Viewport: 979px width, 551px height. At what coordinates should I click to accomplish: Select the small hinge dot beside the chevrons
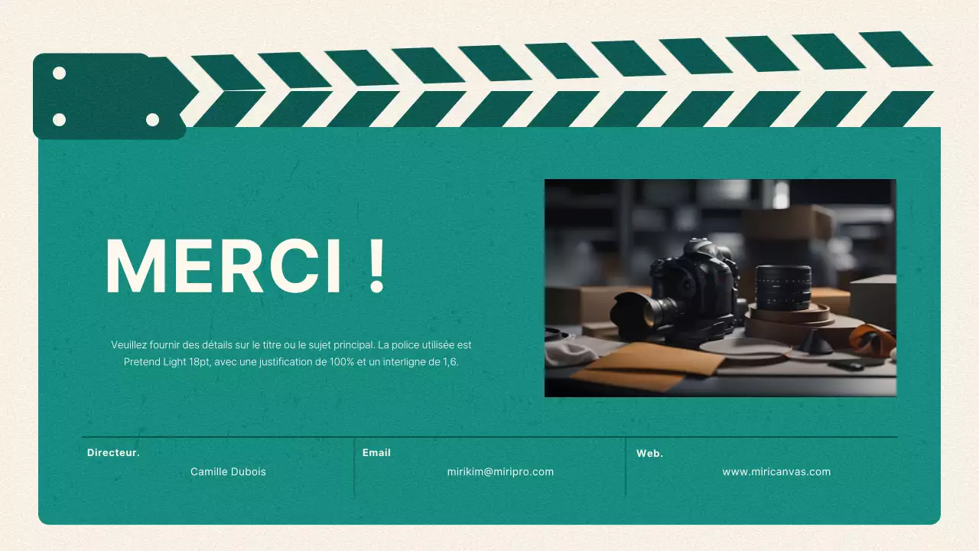click(153, 119)
